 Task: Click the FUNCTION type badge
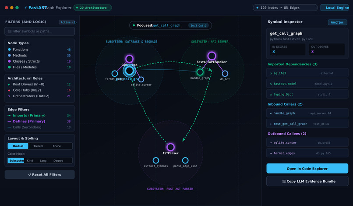337,22
